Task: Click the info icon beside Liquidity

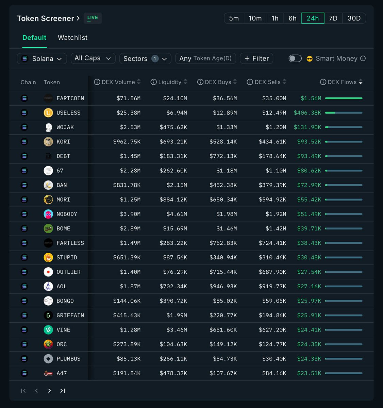Action: [153, 82]
